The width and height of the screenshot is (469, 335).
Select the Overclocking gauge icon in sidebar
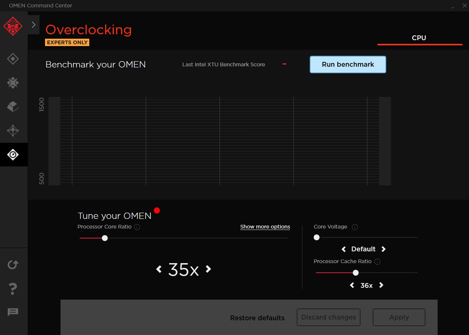[13, 154]
